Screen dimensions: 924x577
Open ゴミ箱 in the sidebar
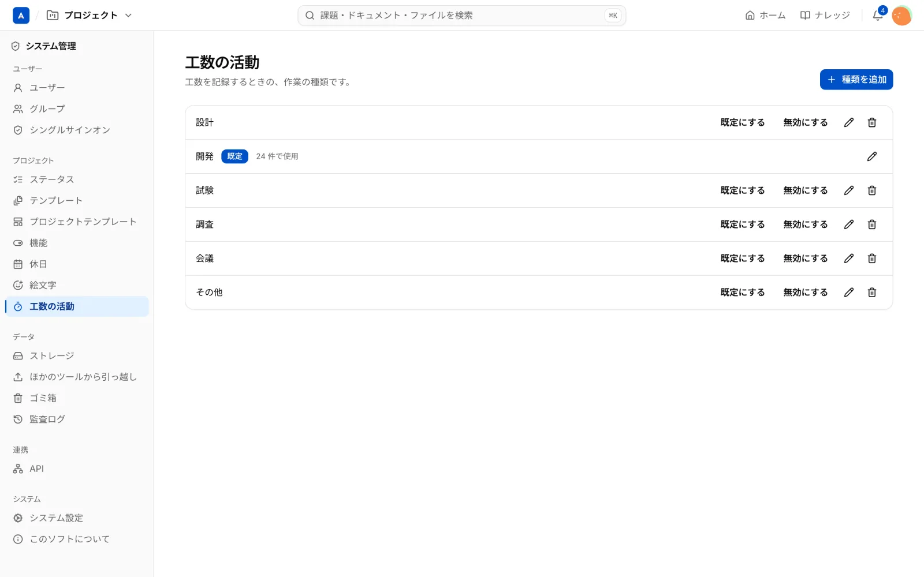point(77,398)
